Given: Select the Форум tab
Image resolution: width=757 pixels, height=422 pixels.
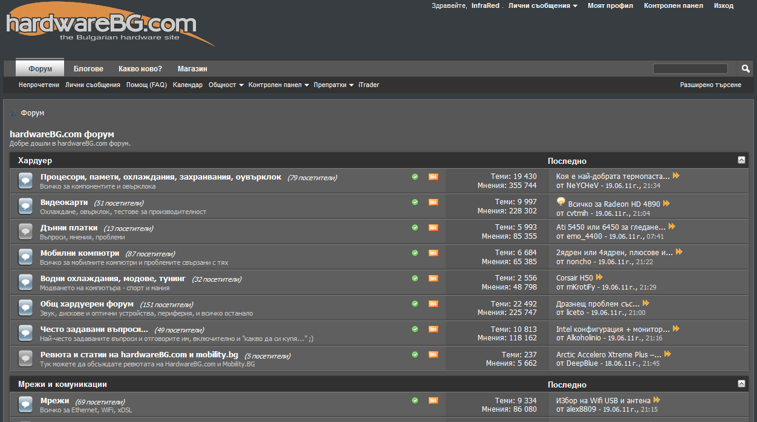Looking at the screenshot, I should pyautogui.click(x=40, y=68).
